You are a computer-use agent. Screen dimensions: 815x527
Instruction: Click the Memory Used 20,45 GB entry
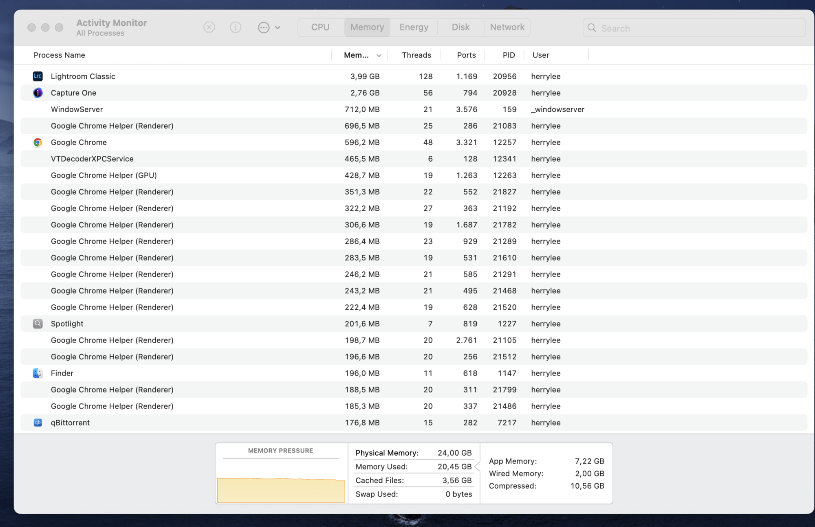(414, 467)
